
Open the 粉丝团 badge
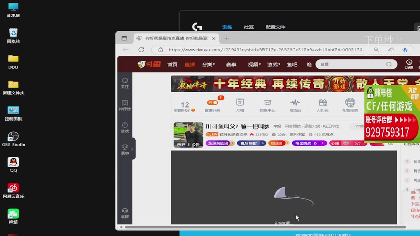click(278, 143)
